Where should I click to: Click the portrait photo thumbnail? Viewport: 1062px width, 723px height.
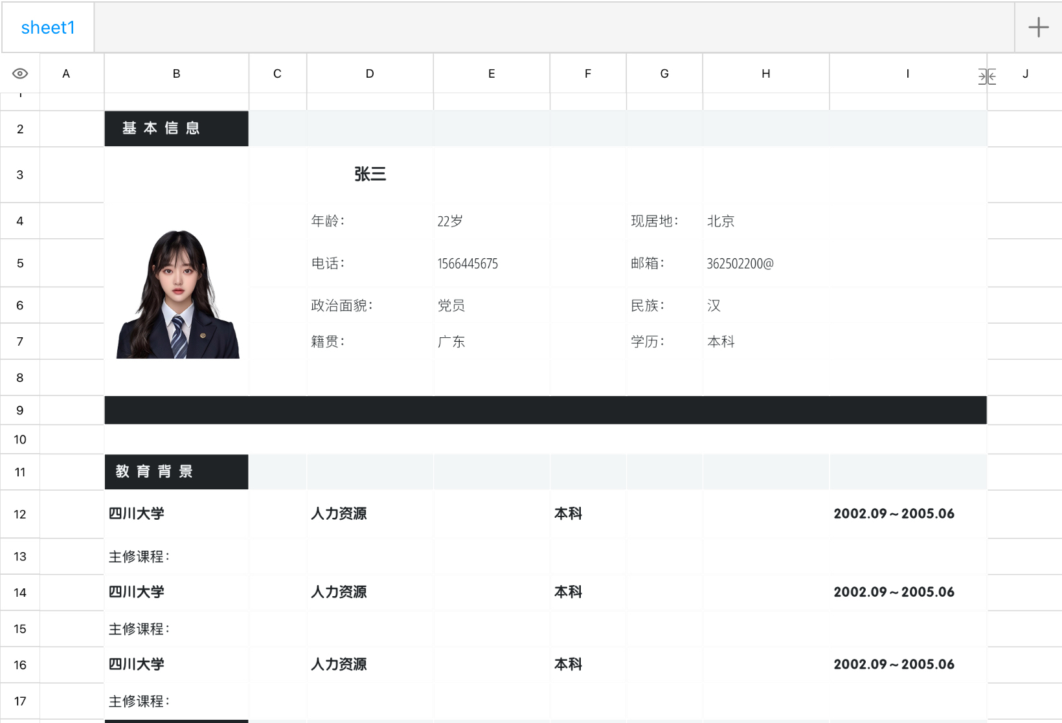tap(178, 295)
